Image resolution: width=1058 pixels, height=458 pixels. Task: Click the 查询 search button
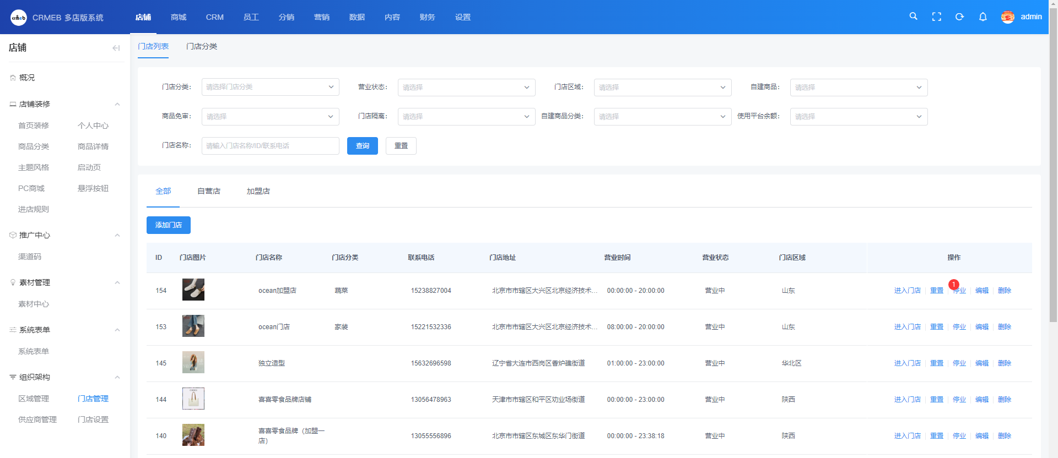[x=363, y=146]
